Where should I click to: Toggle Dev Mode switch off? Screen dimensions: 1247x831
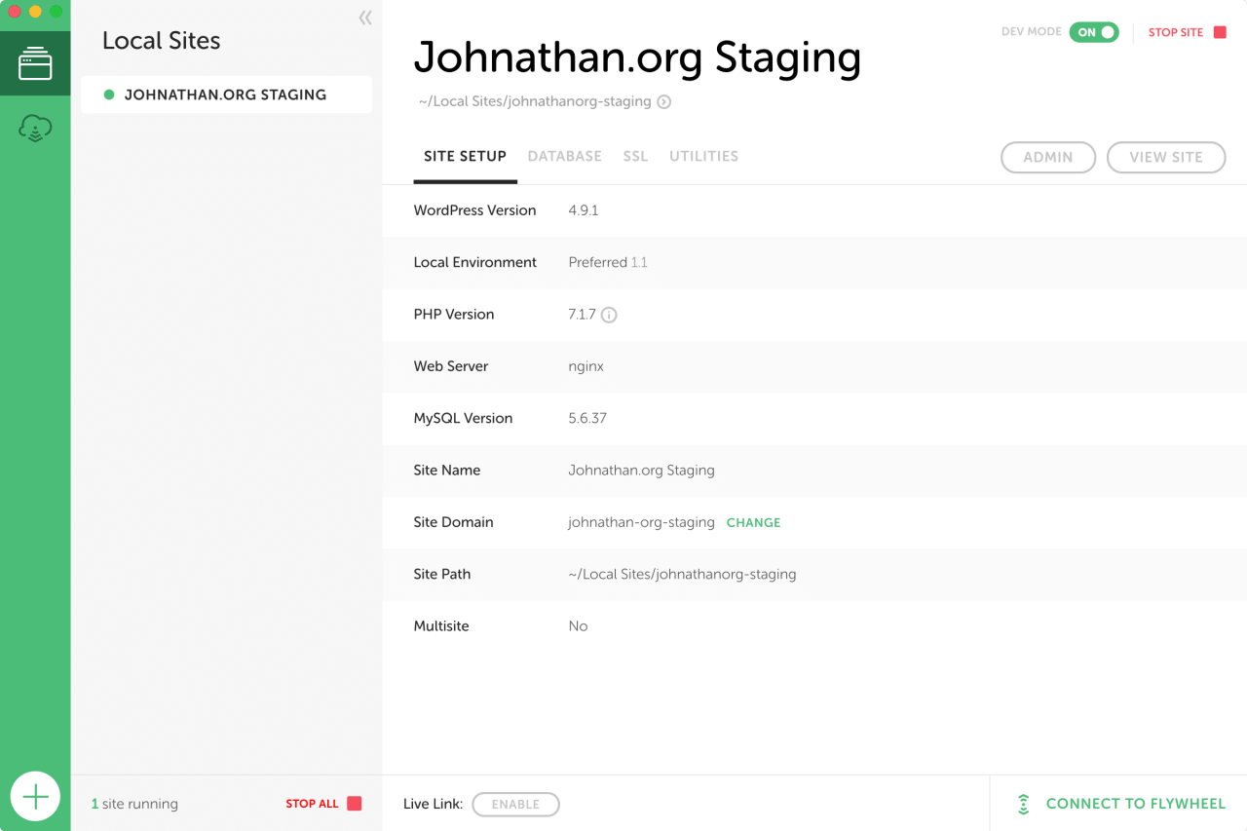1094,32
